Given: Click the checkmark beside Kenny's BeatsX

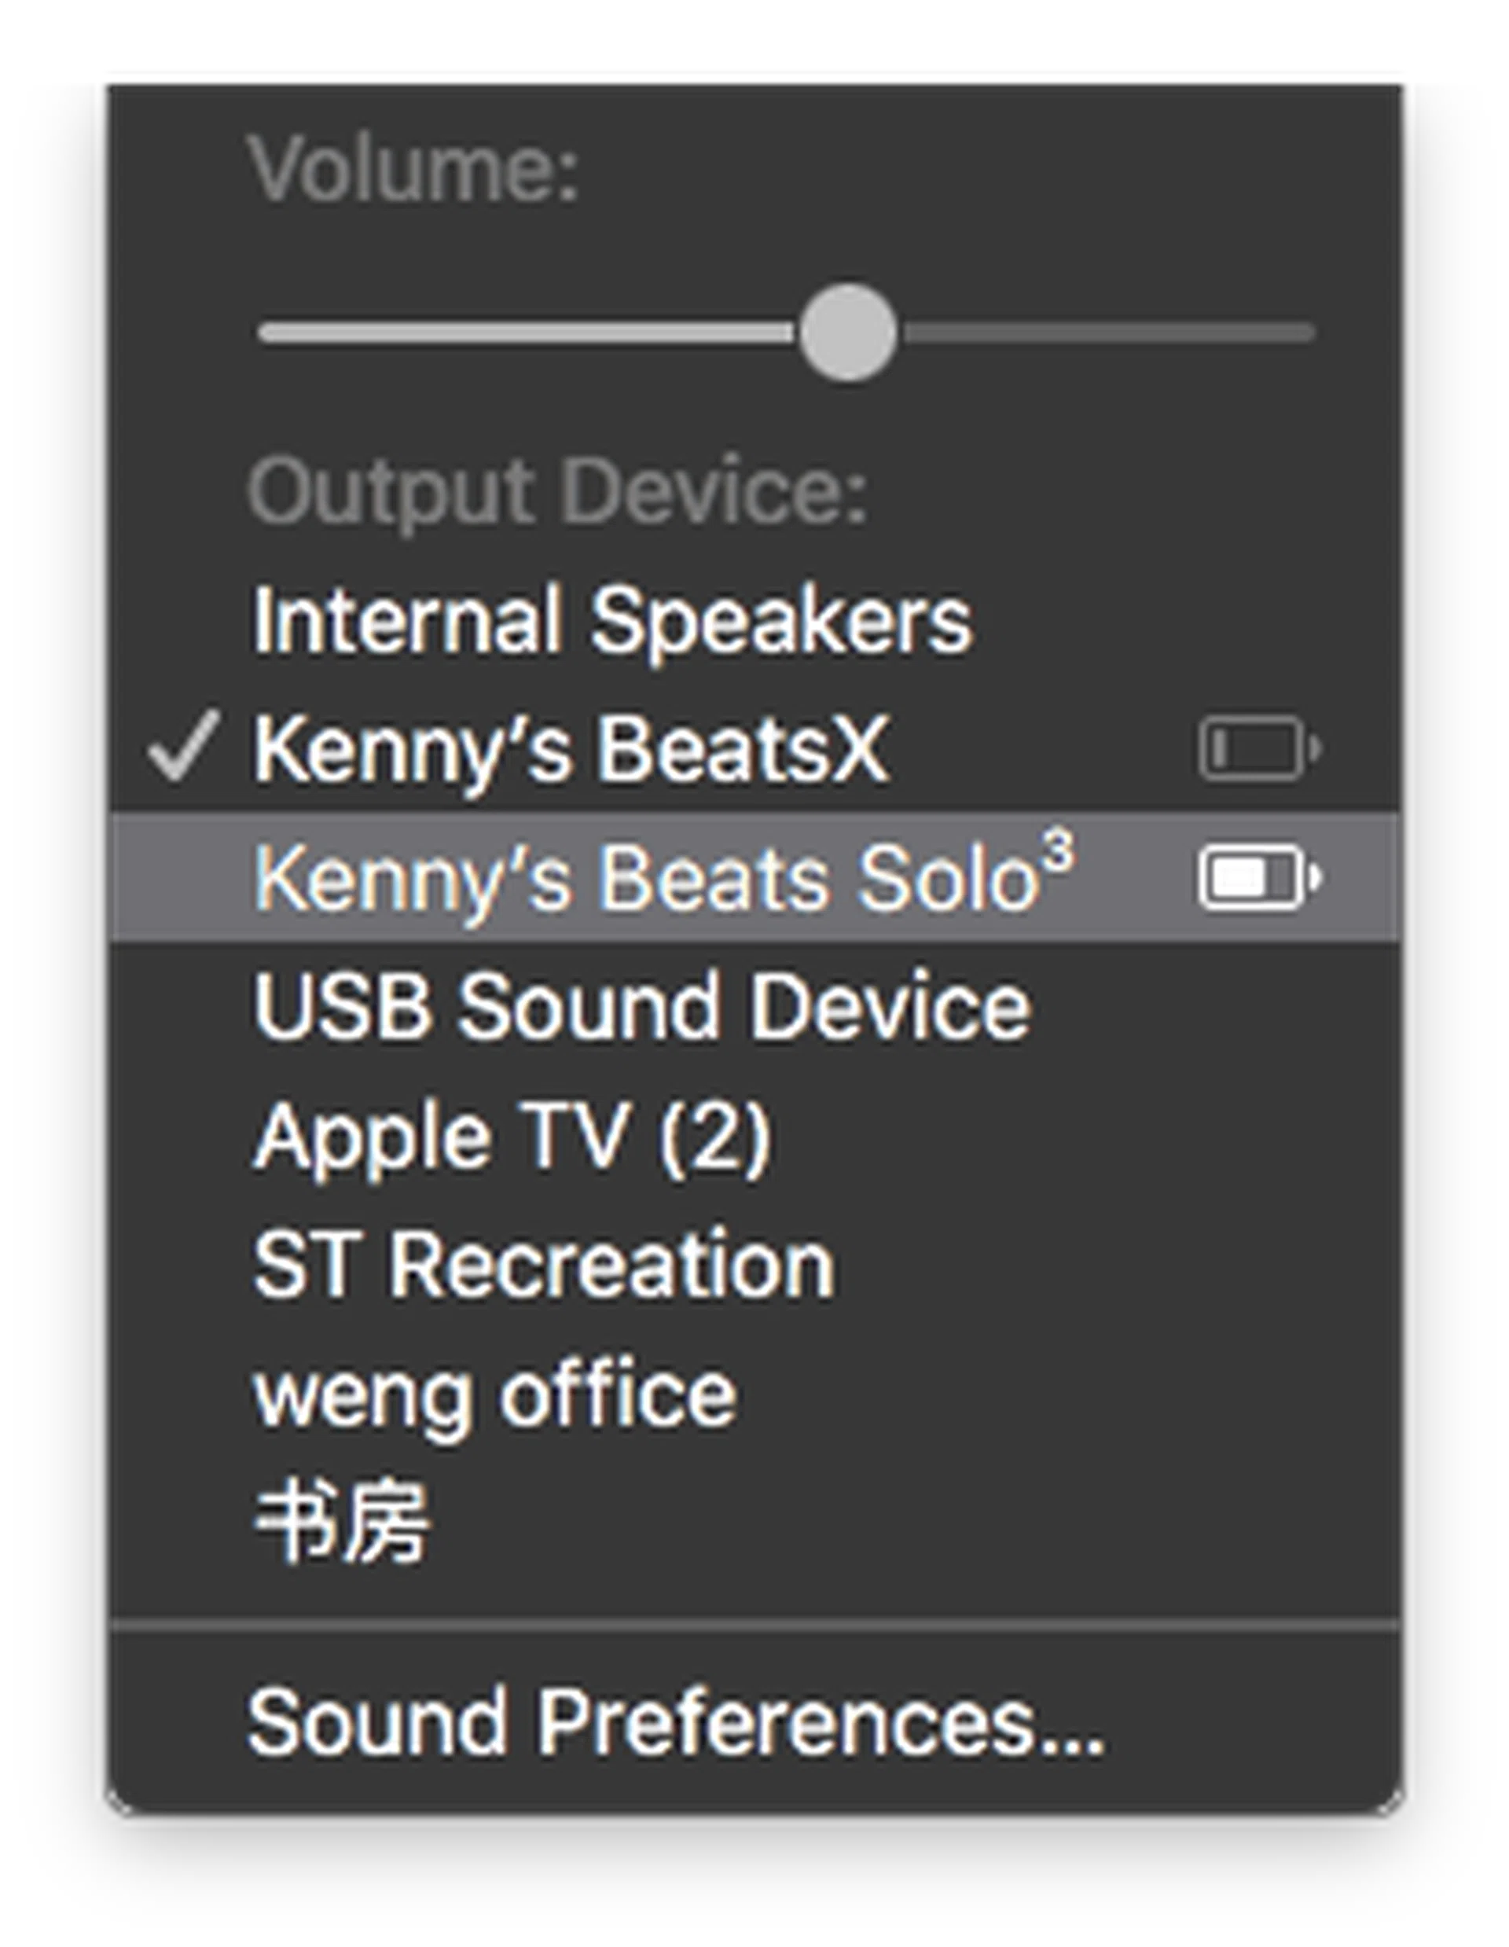Looking at the screenshot, I should [182, 748].
